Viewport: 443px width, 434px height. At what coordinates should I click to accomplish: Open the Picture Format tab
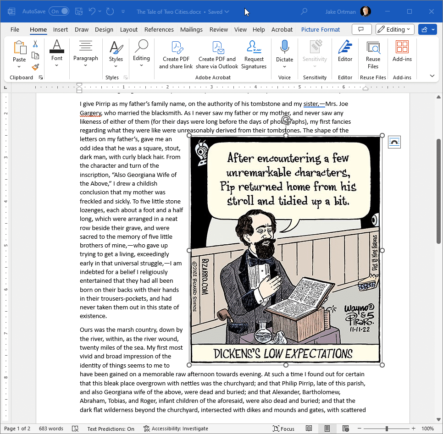point(321,29)
